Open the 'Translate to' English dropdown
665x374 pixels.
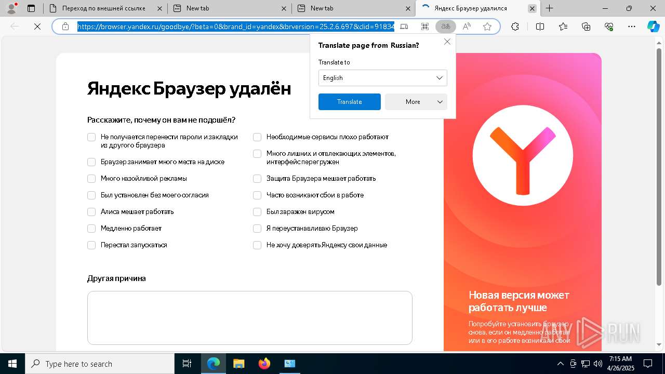tap(382, 78)
